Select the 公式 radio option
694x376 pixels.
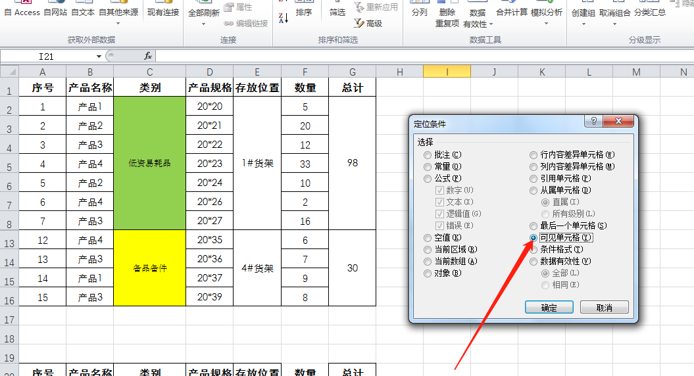tap(427, 179)
